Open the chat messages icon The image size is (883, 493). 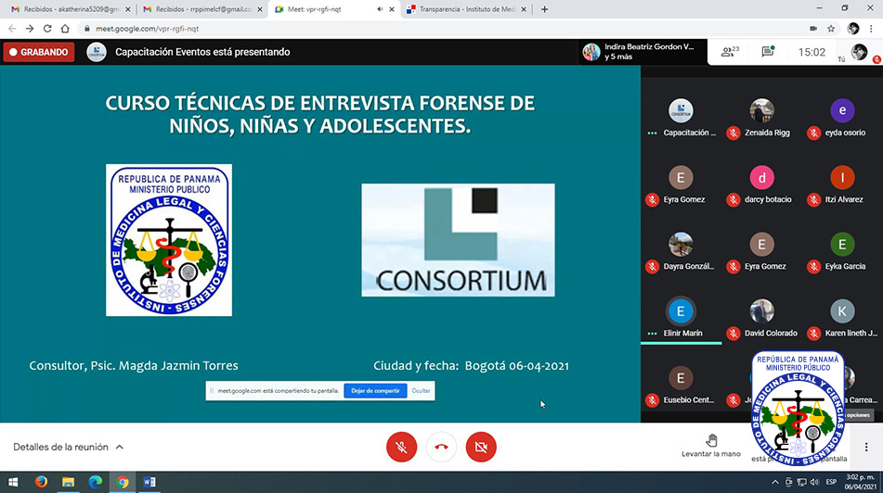coord(768,52)
